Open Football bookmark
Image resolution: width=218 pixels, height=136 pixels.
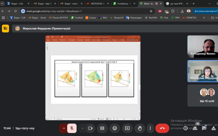click(x=77, y=18)
